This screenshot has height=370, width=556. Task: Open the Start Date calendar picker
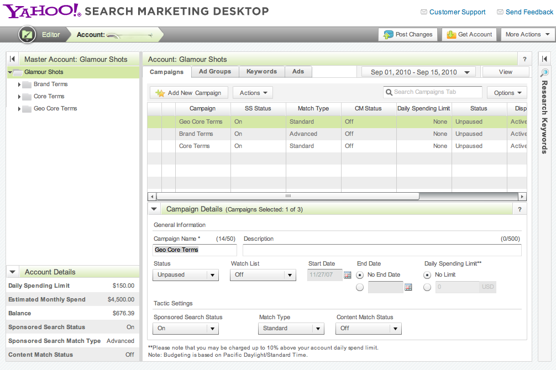click(x=348, y=275)
